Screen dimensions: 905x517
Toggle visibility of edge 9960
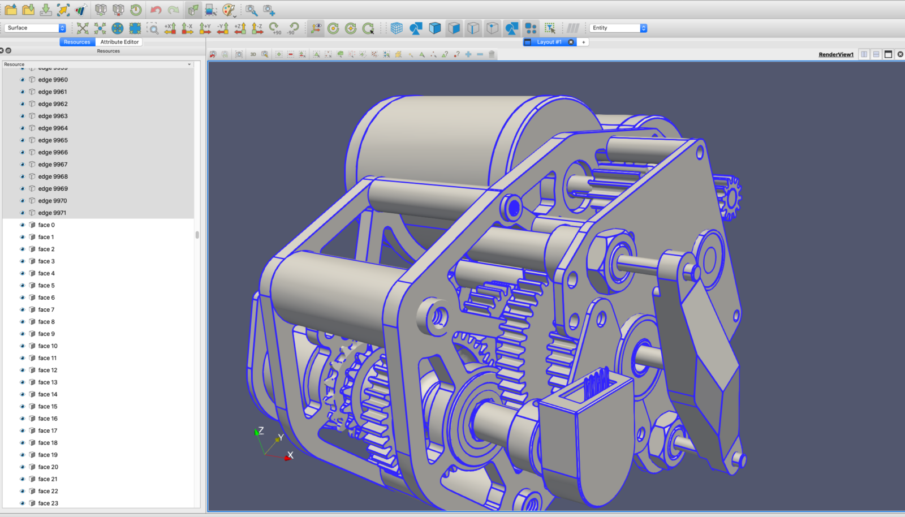pos(21,80)
